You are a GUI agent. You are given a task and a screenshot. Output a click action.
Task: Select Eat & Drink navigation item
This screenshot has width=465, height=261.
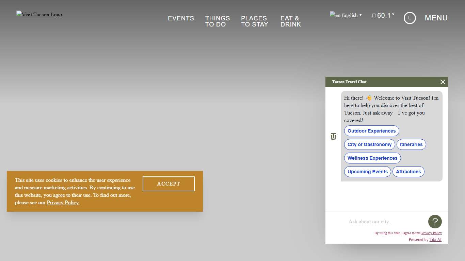[290, 21]
